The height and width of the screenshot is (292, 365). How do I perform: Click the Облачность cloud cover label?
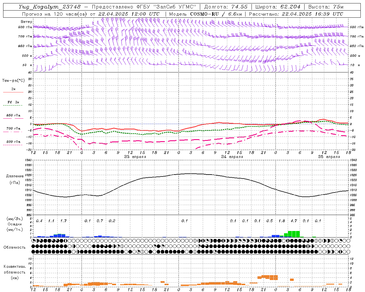(x=15, y=248)
